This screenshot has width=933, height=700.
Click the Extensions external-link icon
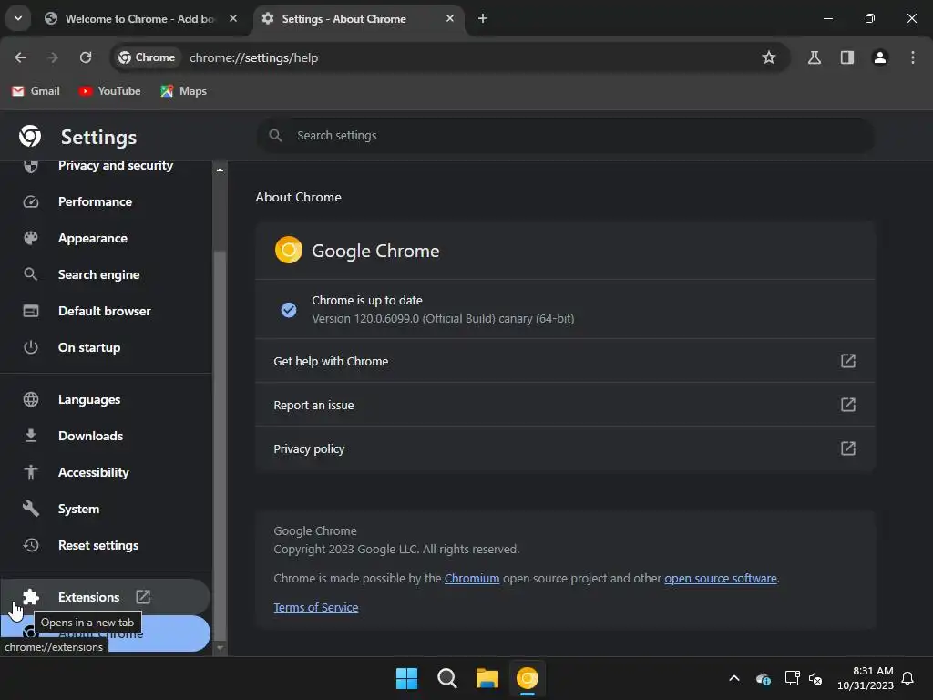click(143, 597)
